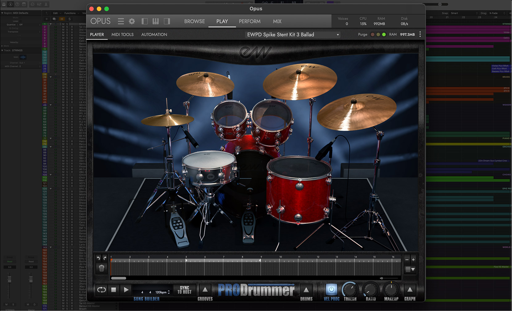The height and width of the screenshot is (311, 512).
Task: Delete the selected groove with the trash icon
Action: 101,268
